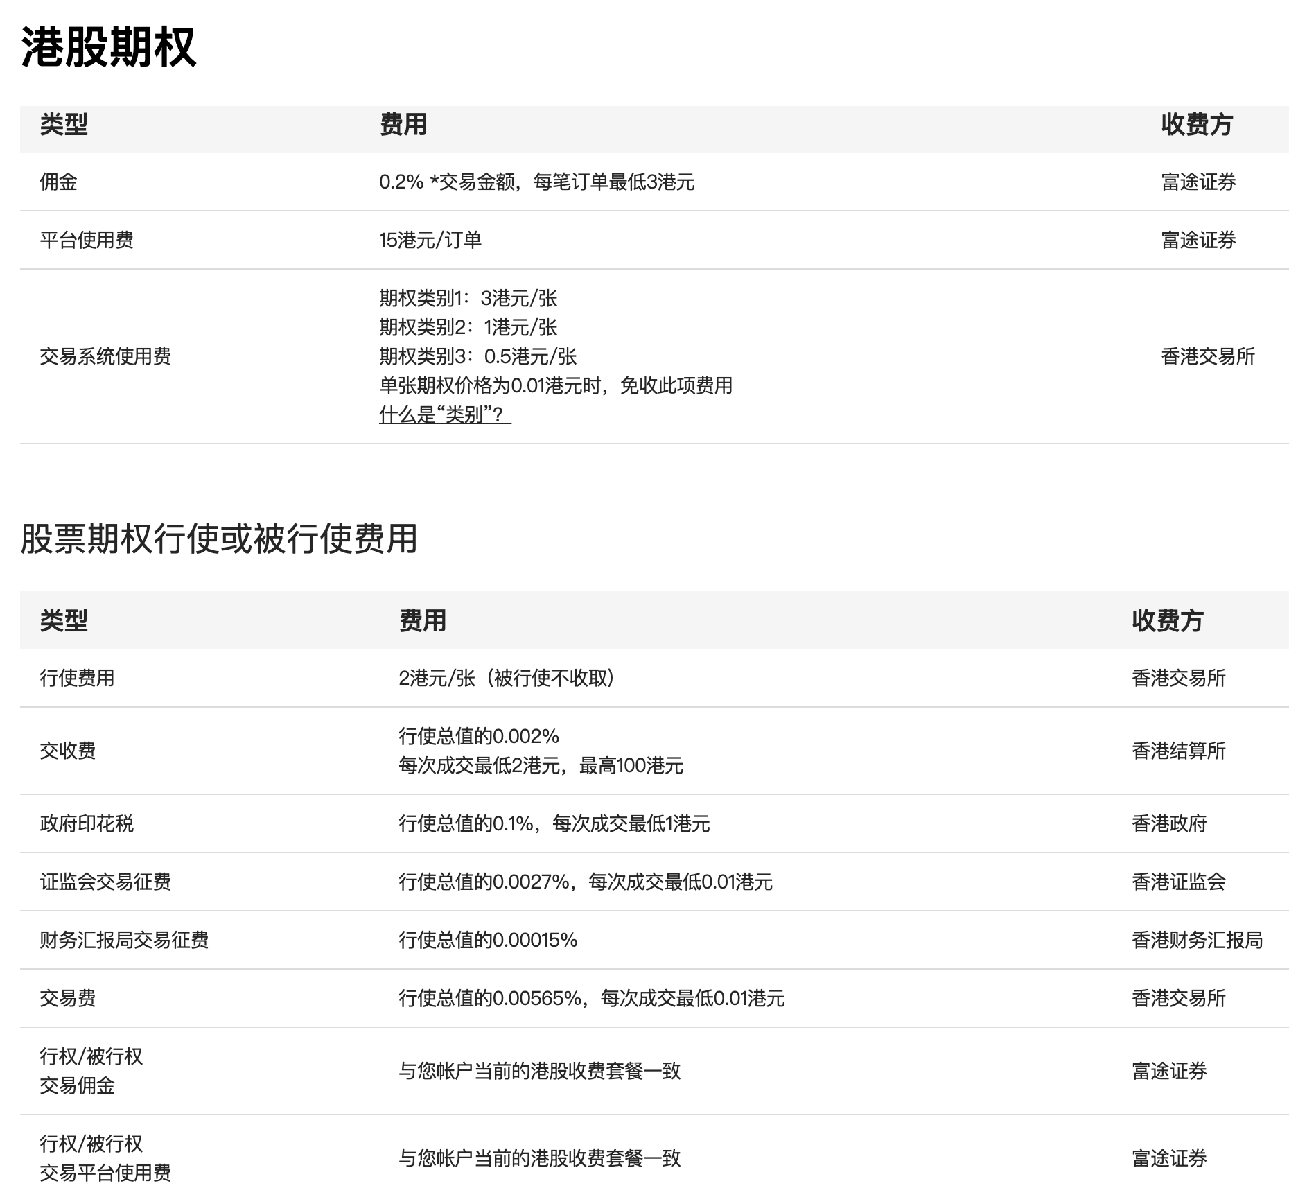The image size is (1289, 1188).
Task: Click the 股票期权行使或被行使费用 section heading
Action: point(218,539)
